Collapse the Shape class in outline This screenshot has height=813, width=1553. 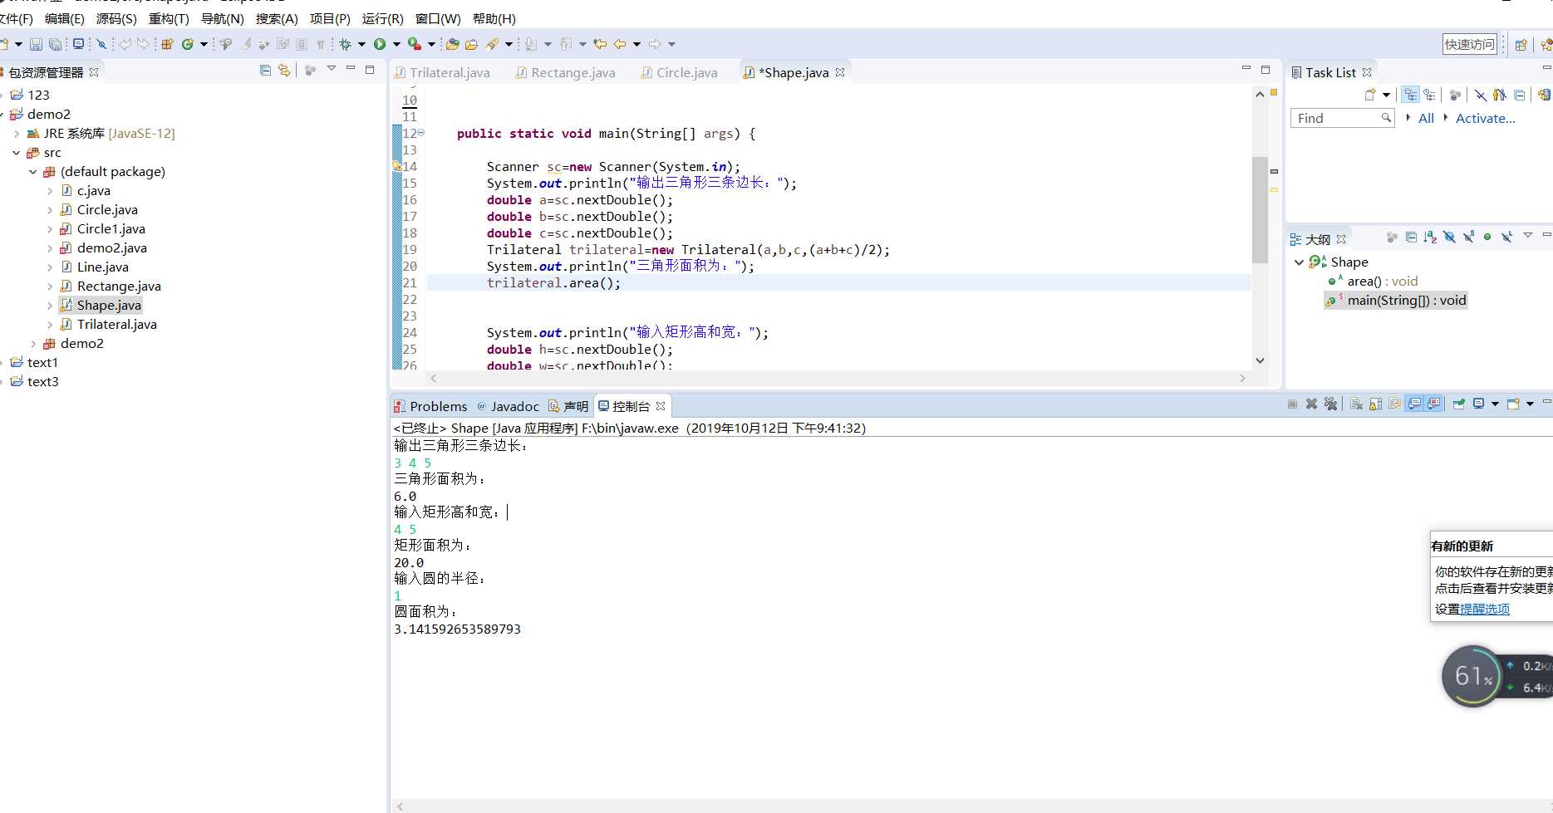[x=1300, y=262]
